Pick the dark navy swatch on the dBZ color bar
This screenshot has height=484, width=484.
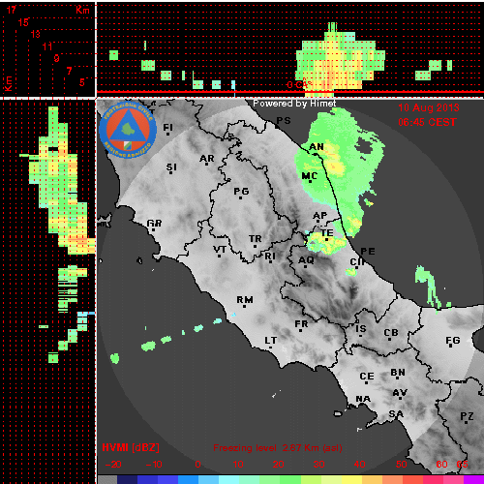click(x=127, y=479)
